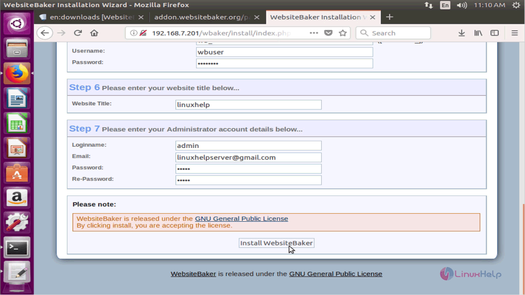Click the 'Please note:' text
The width and height of the screenshot is (525, 295).
[94, 204]
